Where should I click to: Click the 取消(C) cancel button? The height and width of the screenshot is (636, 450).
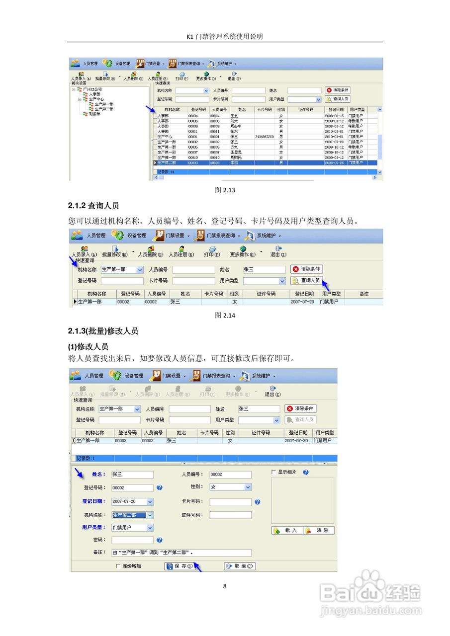click(240, 566)
